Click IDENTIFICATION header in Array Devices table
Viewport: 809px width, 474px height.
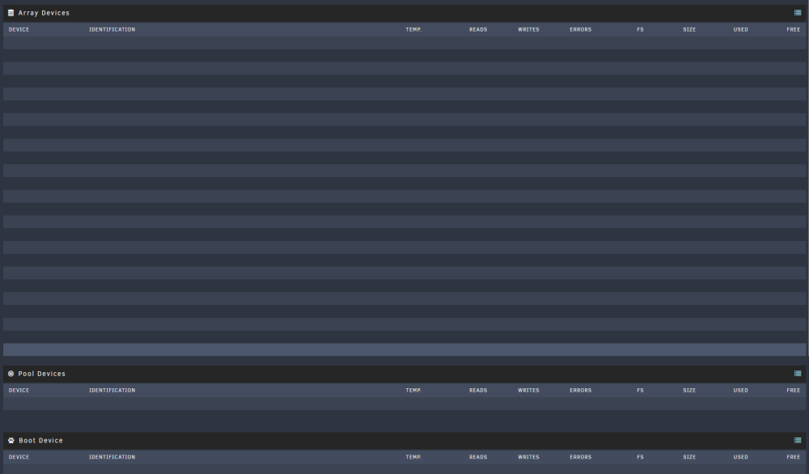tap(112, 29)
